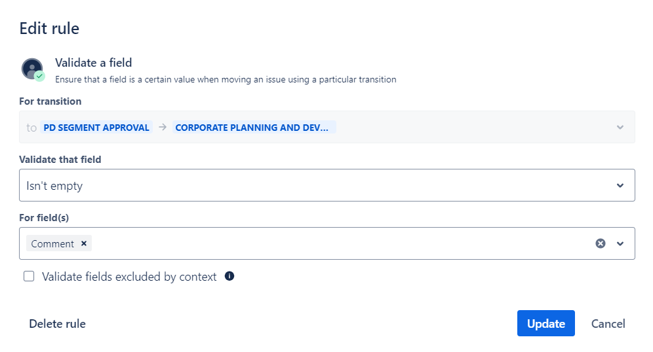
Task: Click the empty area in For field(s) input
Action: [x=328, y=243]
